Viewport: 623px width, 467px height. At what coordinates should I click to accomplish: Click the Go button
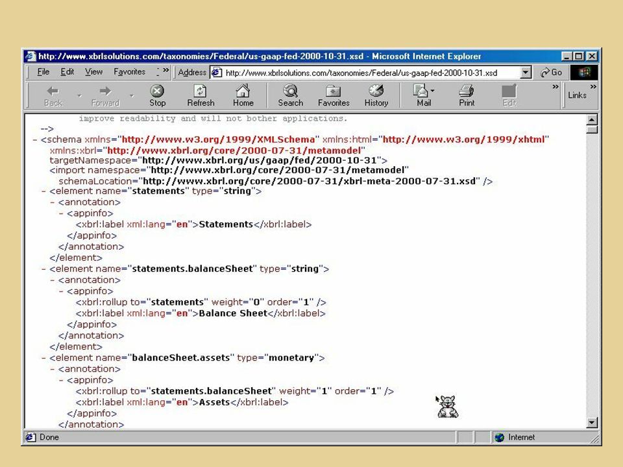coord(552,72)
